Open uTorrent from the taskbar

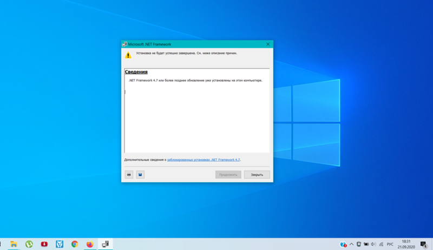(x=29, y=244)
